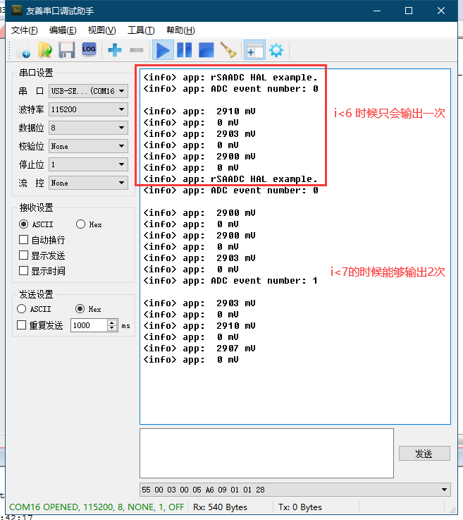Open the 文件(F) menu
Image resolution: width=463 pixels, height=520 pixels.
[x=24, y=30]
